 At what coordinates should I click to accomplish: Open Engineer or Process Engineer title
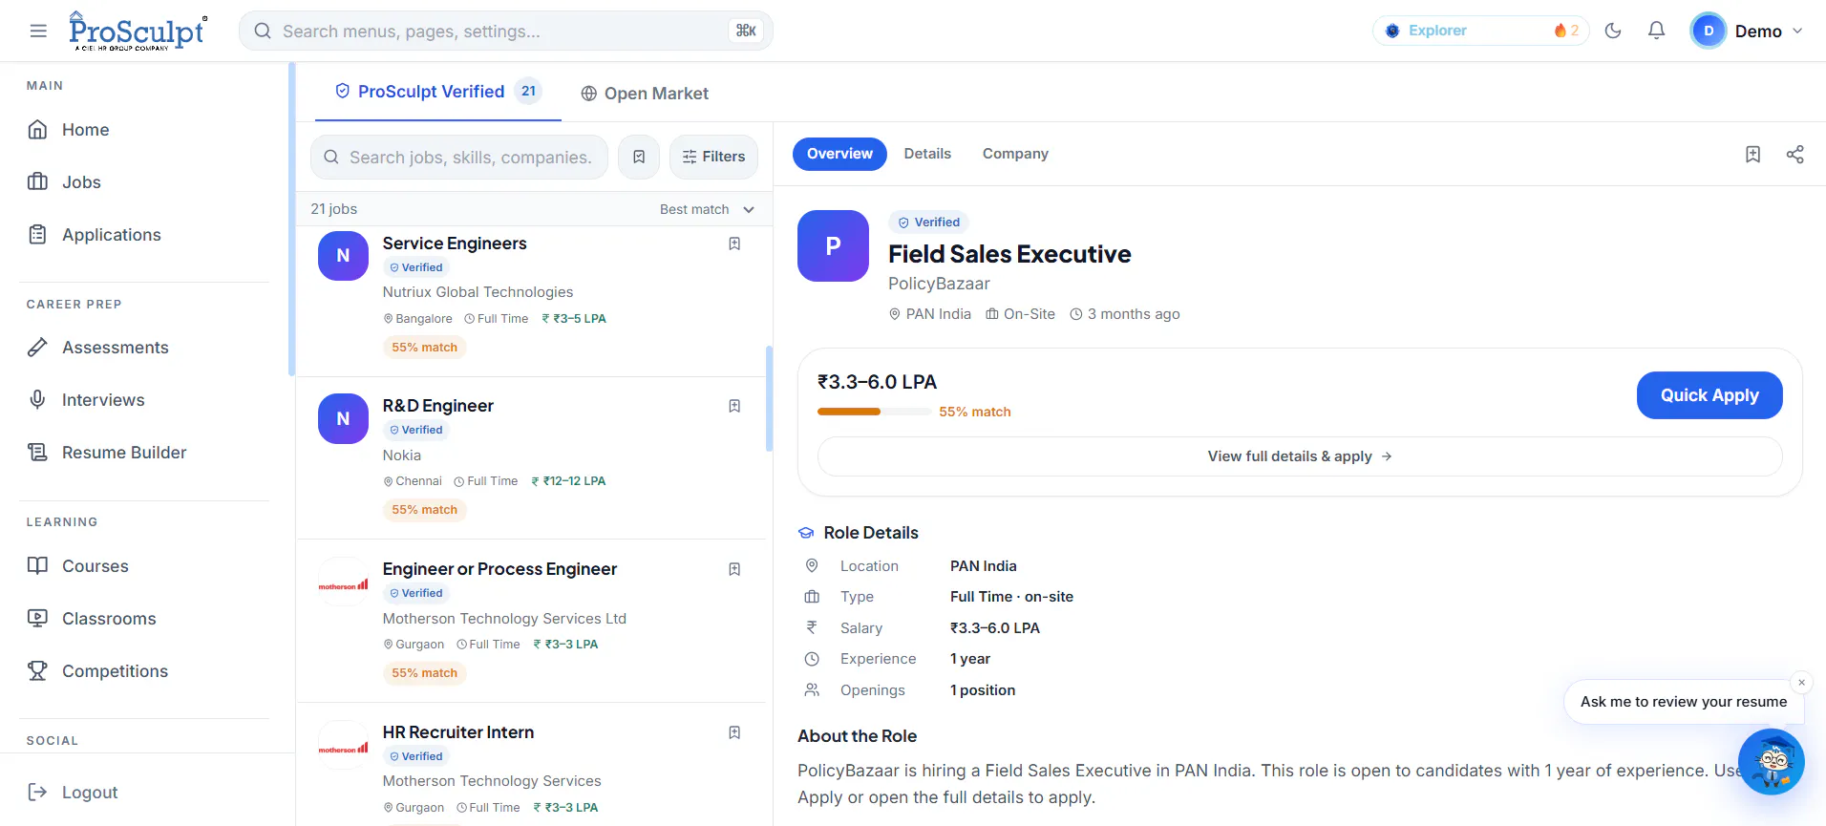coord(499,569)
